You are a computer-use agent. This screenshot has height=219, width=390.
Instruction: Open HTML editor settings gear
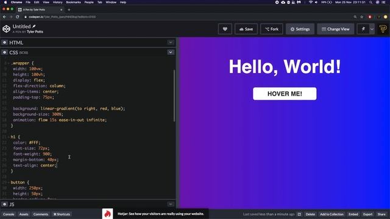(4, 43)
